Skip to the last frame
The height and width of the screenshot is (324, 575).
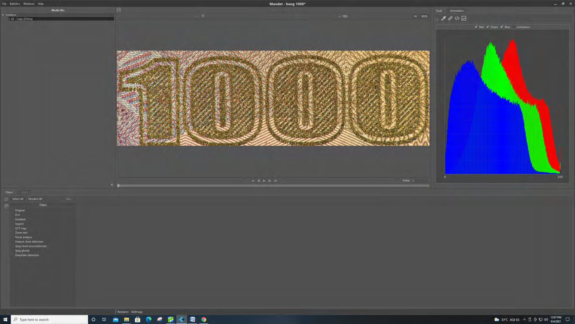tap(275, 181)
